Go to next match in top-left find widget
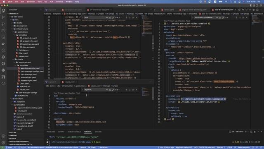The height and width of the screenshot is (149, 264). pyautogui.click(x=130, y=17)
